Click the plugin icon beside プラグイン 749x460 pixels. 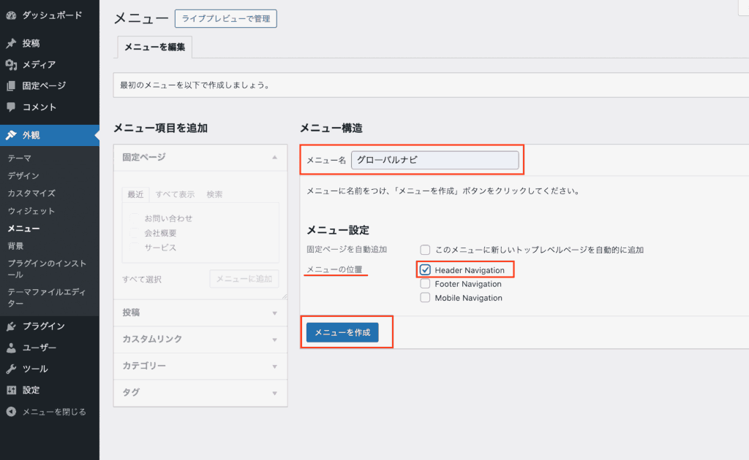pos(11,326)
